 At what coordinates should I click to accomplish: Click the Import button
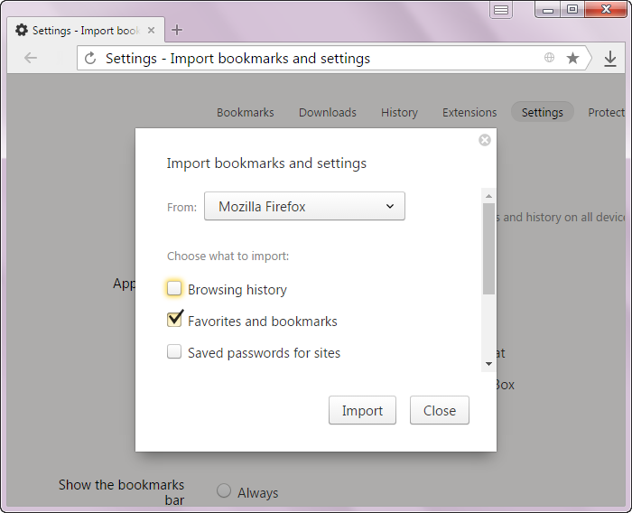tap(362, 410)
